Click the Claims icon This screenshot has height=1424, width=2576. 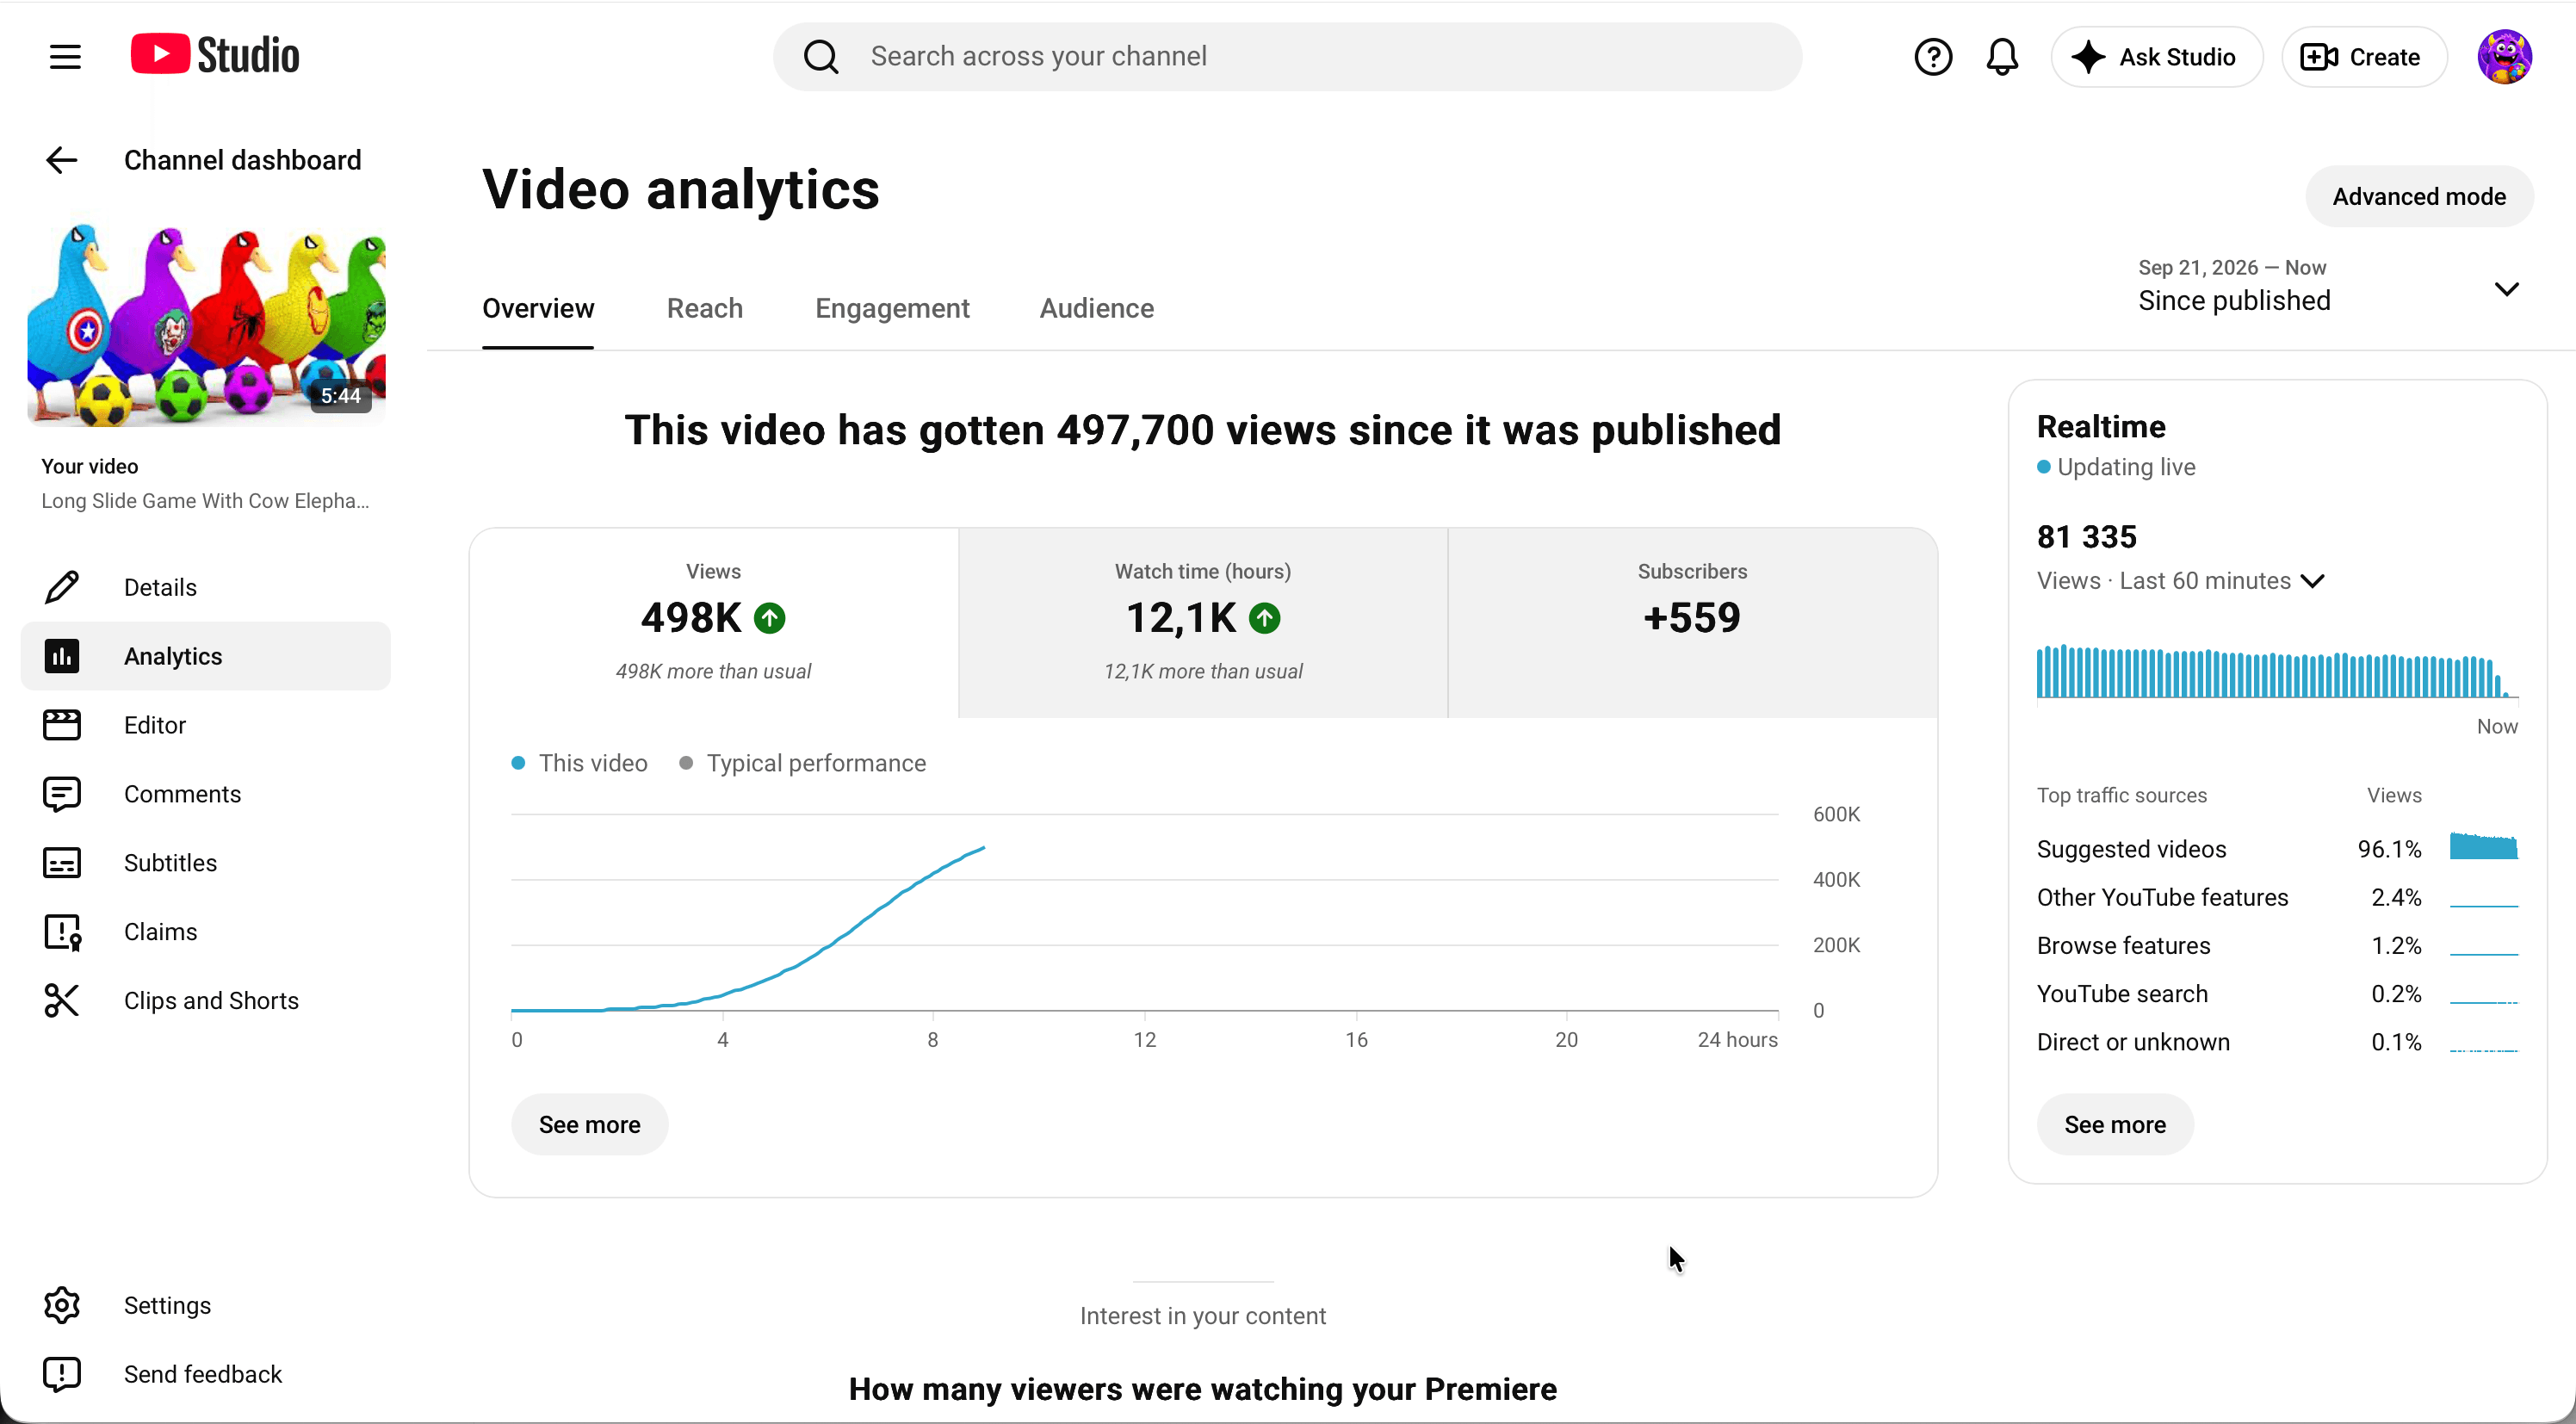[62, 932]
